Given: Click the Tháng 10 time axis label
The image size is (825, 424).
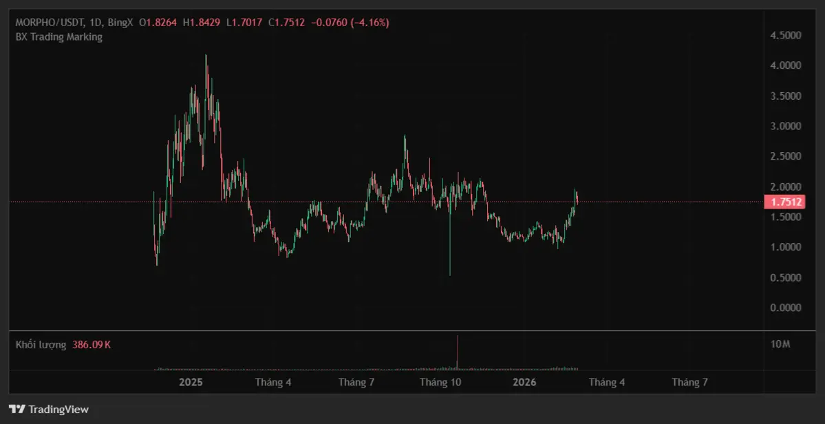Looking at the screenshot, I should pos(440,382).
